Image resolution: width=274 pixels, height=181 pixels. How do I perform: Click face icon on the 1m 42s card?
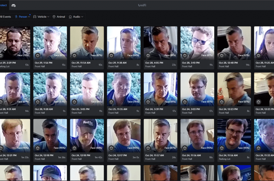coord(74,148)
